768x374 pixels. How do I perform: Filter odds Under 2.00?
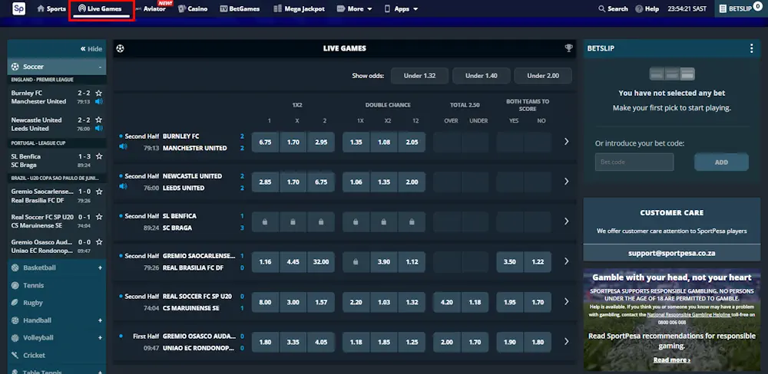[x=543, y=76]
